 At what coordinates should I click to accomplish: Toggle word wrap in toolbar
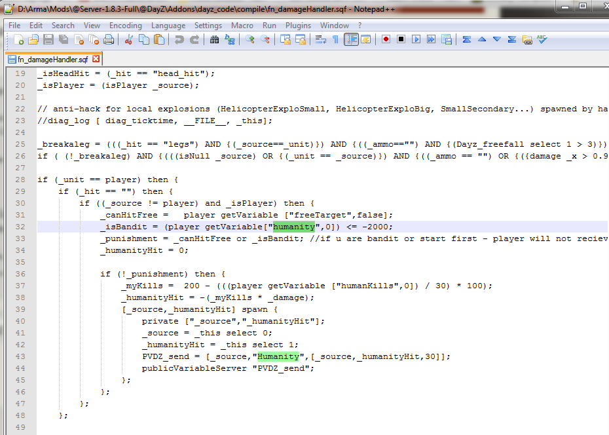pyautogui.click(x=321, y=39)
